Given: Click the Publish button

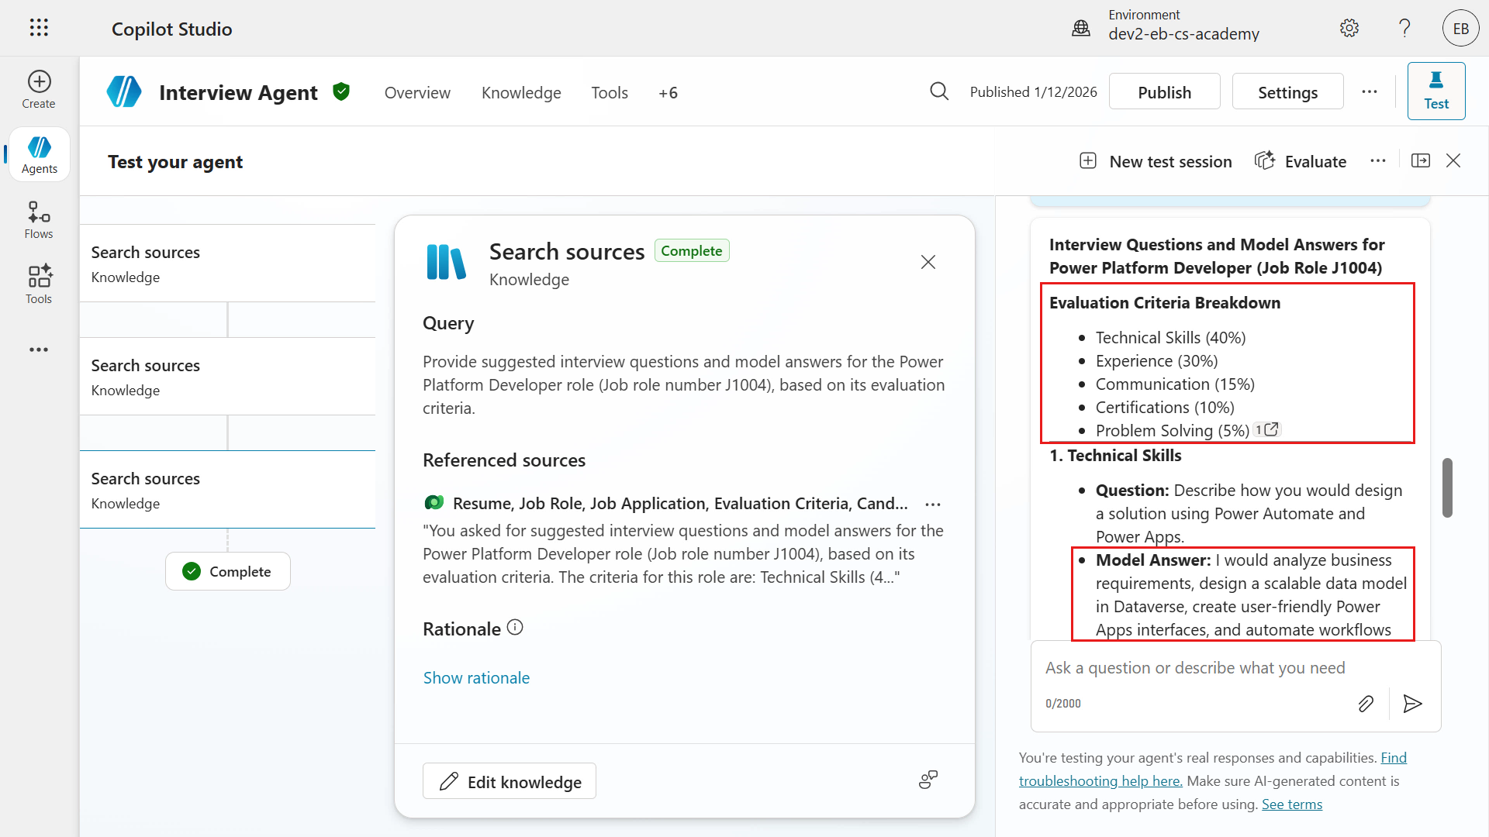Looking at the screenshot, I should 1164,92.
